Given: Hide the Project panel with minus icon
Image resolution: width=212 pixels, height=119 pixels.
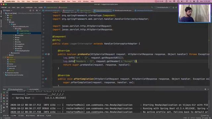Looking at the screenshot, I should pos(40,10).
